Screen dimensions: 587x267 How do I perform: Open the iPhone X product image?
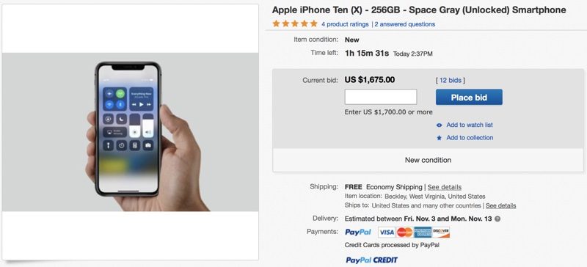(131, 132)
